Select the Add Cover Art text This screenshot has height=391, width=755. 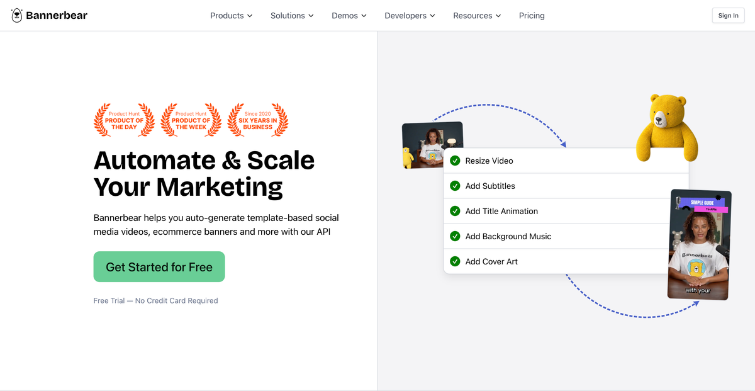(x=491, y=261)
